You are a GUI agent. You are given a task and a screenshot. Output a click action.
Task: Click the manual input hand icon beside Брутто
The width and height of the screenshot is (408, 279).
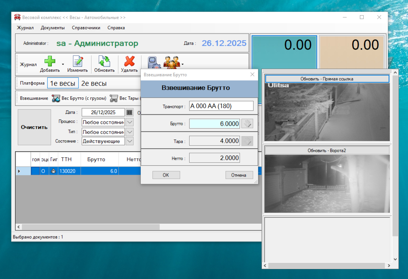point(247,124)
